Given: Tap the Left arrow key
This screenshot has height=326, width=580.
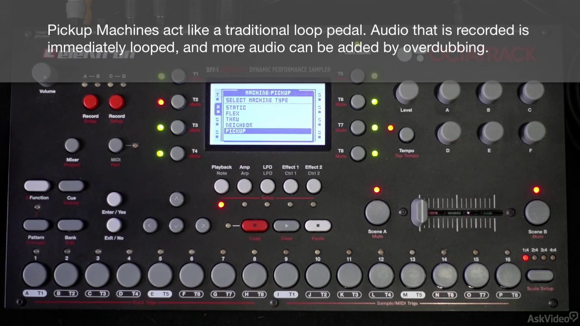Looking at the screenshot, I should coord(150,225).
